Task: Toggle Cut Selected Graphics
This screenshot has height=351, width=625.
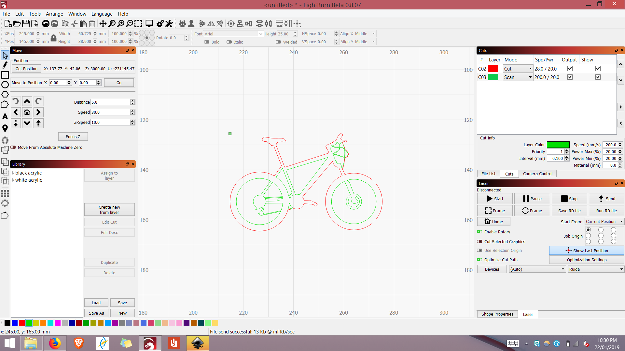Action: [480, 241]
